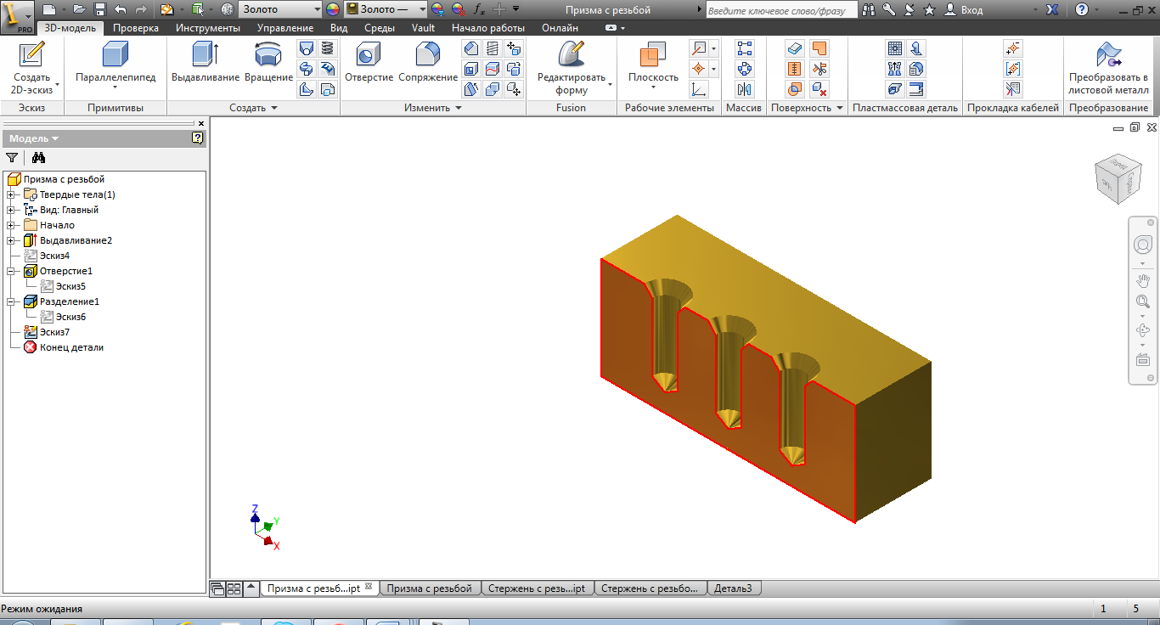Expand the Вид: Главный node
This screenshot has width=1160, height=625.
pyautogui.click(x=11, y=210)
